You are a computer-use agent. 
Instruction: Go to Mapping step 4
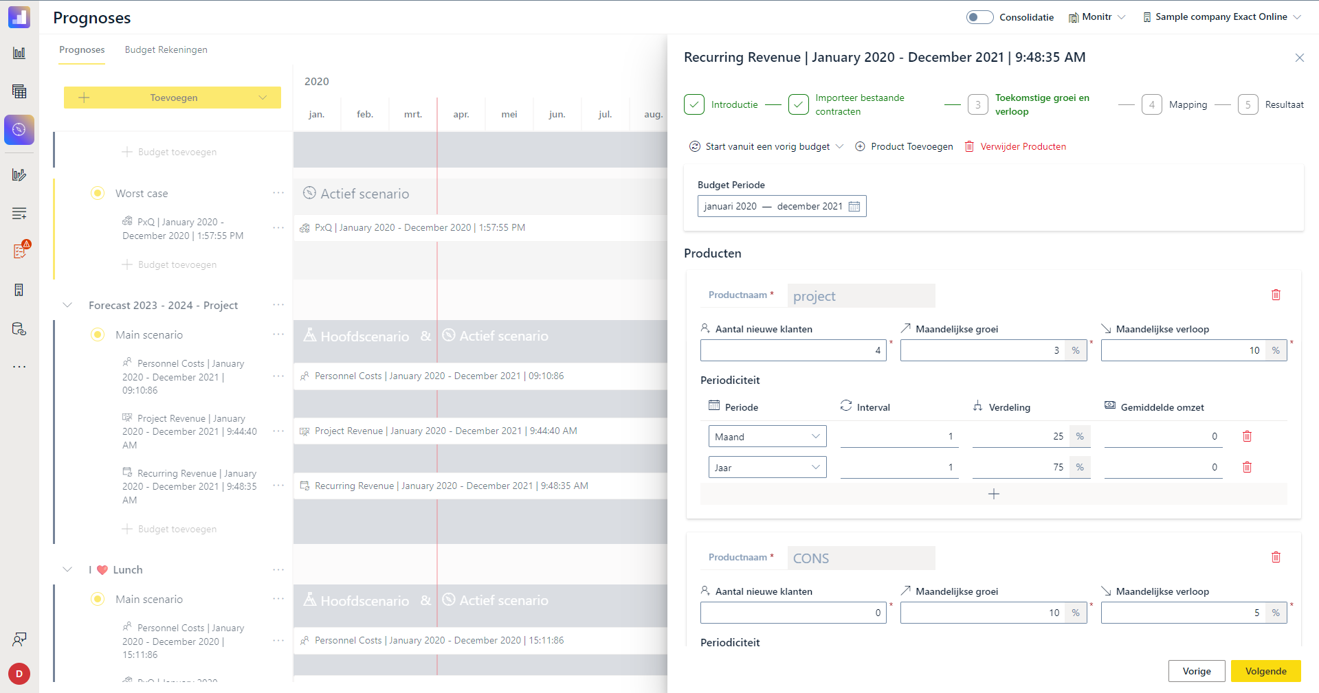pos(1152,104)
